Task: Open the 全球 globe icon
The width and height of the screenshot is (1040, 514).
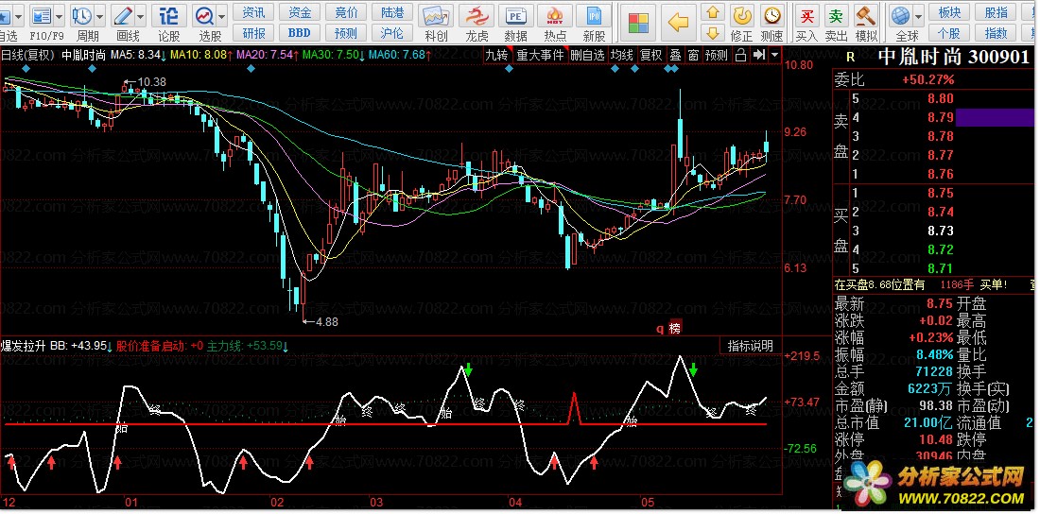Action: tap(901, 15)
